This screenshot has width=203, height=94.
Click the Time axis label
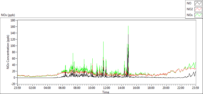(x=106, y=92)
